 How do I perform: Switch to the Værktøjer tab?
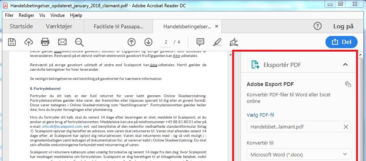tap(59, 26)
